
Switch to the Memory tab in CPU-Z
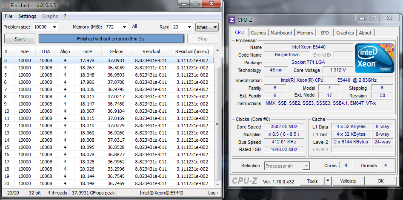click(x=305, y=33)
